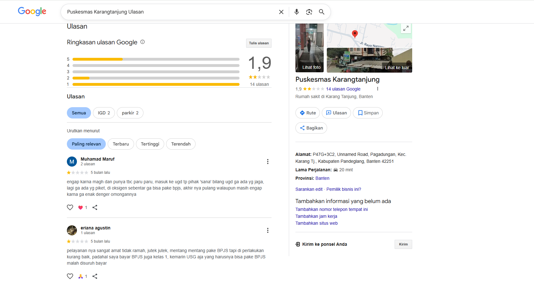Click the Tulis ulasan button
The width and height of the screenshot is (534, 286).
click(259, 43)
